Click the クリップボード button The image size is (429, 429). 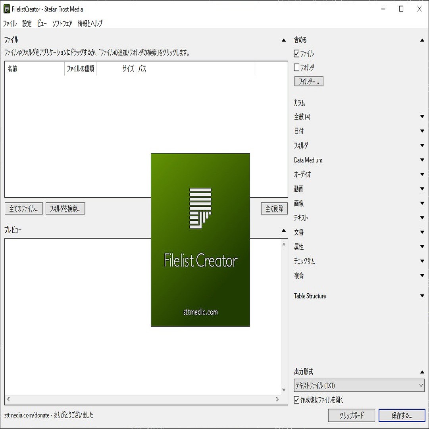pyautogui.click(x=352, y=416)
